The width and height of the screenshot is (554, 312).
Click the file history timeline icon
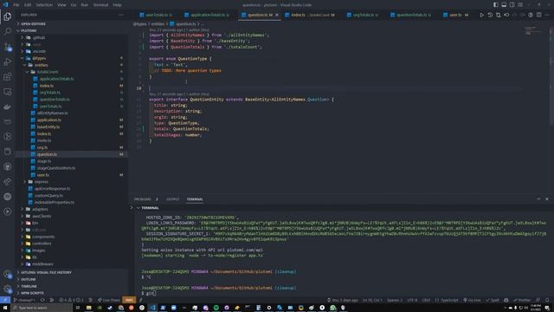pyautogui.click(x=490, y=15)
